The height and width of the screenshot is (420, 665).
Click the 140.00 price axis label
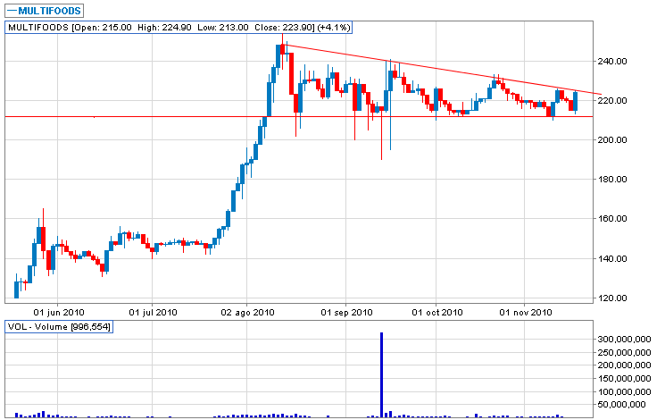[612, 258]
